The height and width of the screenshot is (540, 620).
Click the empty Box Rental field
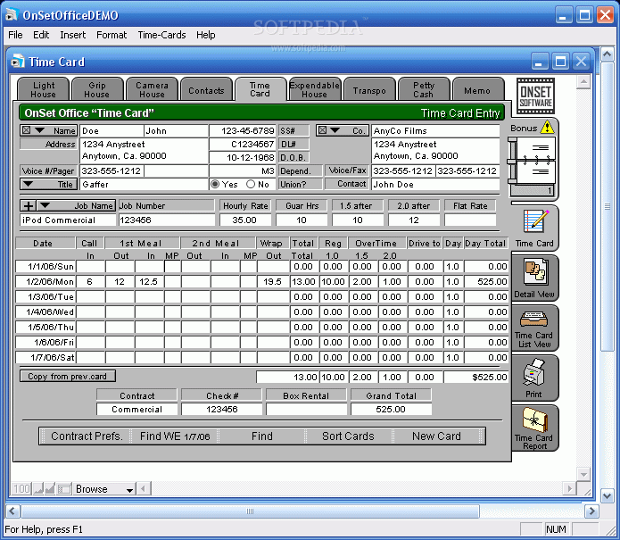click(306, 409)
